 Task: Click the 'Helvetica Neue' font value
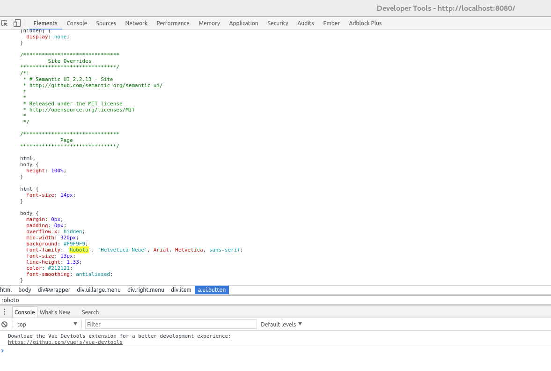[x=122, y=250]
